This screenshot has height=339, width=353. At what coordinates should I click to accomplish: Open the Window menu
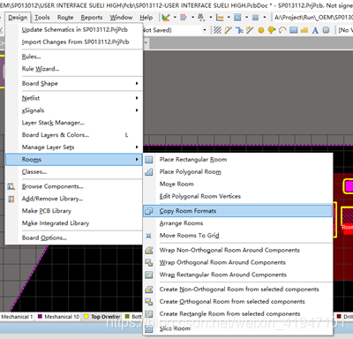pyautogui.click(x=121, y=18)
